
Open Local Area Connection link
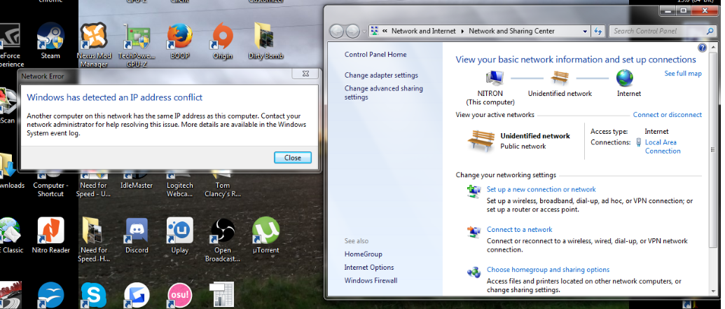click(663, 146)
